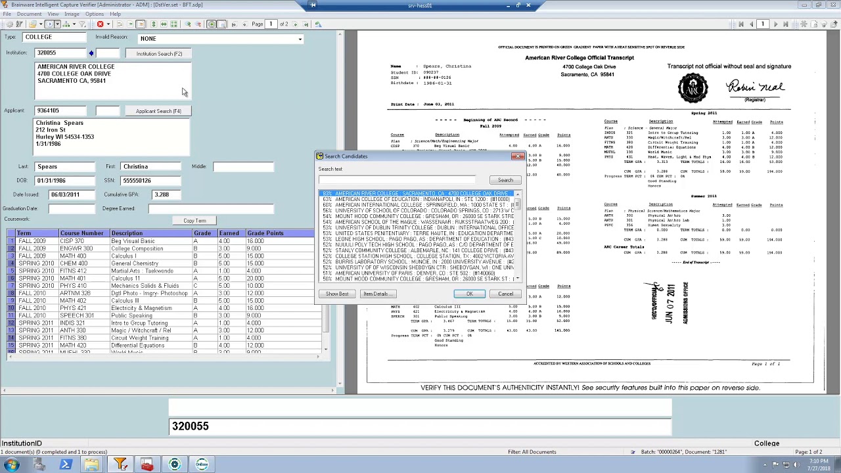
Task: Click the Degree Earned input field
Action: (x=210, y=209)
